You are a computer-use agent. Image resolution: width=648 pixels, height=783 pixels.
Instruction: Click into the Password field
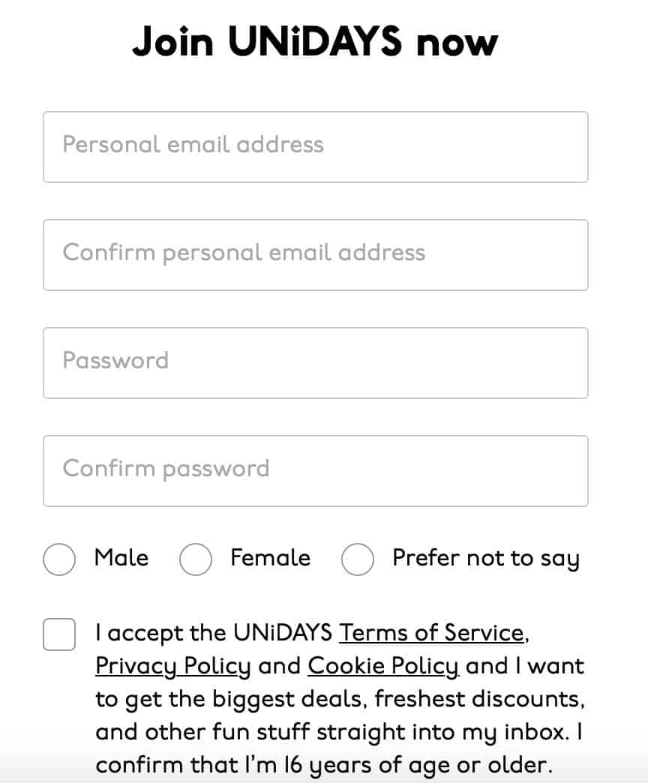(x=315, y=363)
